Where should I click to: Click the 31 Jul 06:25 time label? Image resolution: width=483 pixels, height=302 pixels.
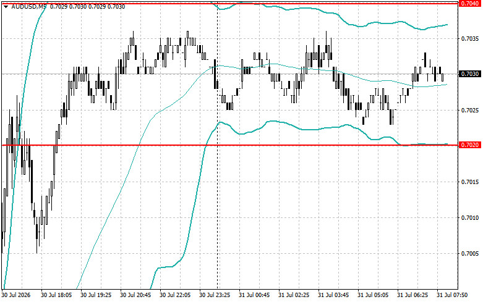[x=412, y=295]
